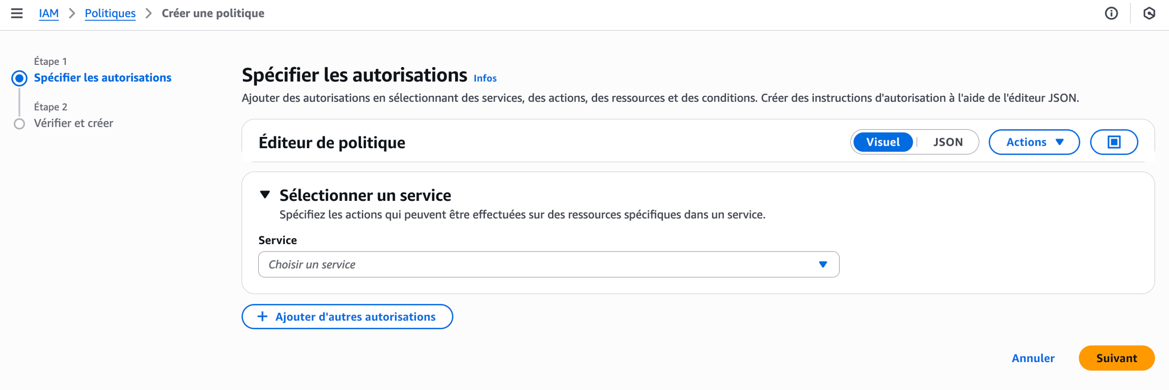This screenshot has height=390, width=1169.
Task: Click the info circle icon in header
Action: click(x=1111, y=13)
